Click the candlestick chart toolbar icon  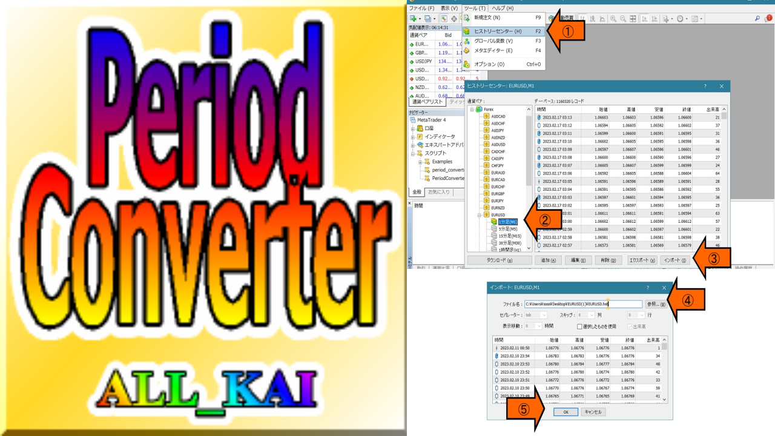593,19
